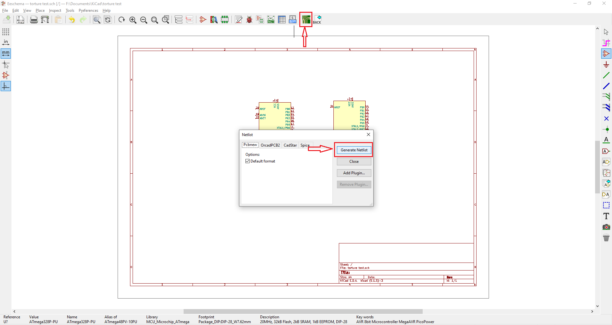Open the Preferences menu
Screen dimensions: 612x325
pos(88,11)
